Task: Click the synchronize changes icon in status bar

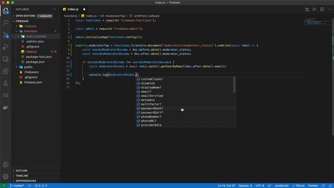Action: [29, 186]
